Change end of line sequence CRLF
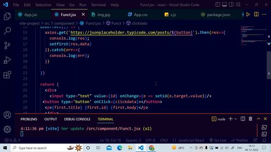Screen dimensions: 271x152 164,140
